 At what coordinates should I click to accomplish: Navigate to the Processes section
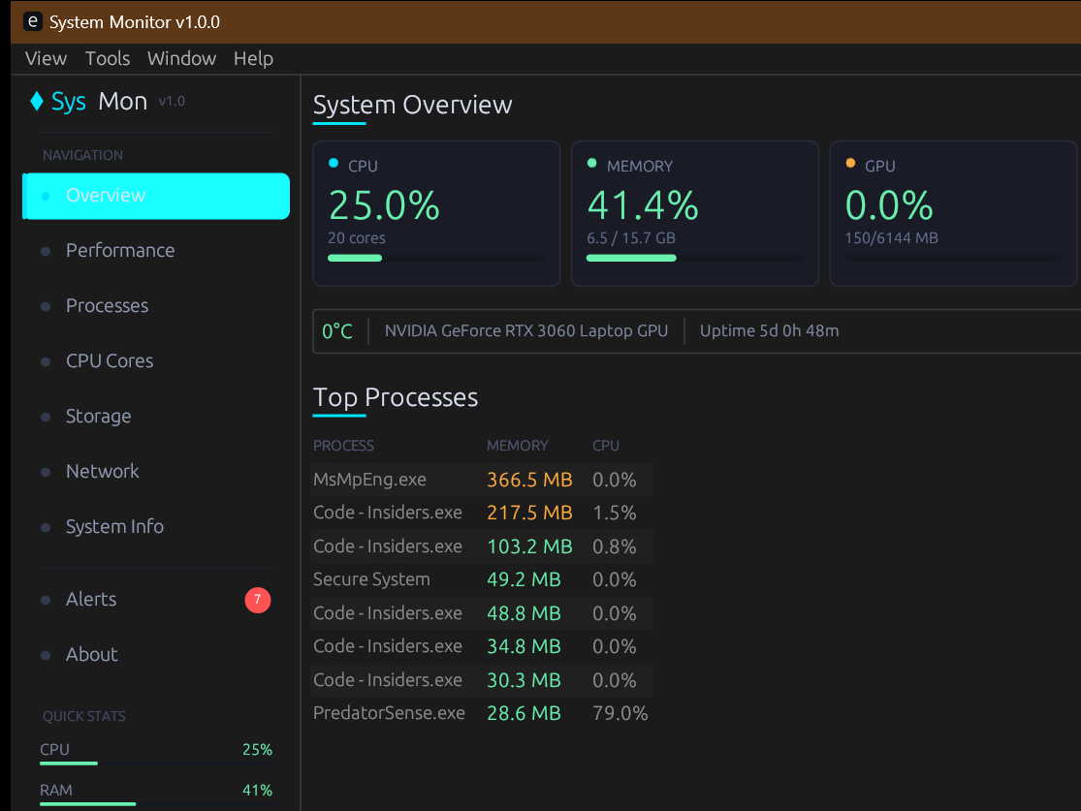(107, 305)
